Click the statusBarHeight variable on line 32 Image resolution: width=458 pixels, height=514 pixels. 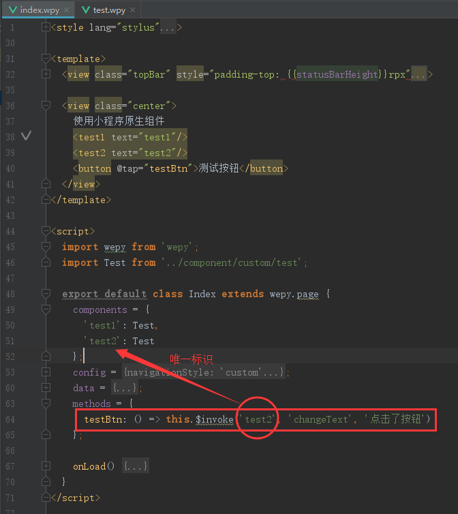pos(337,74)
